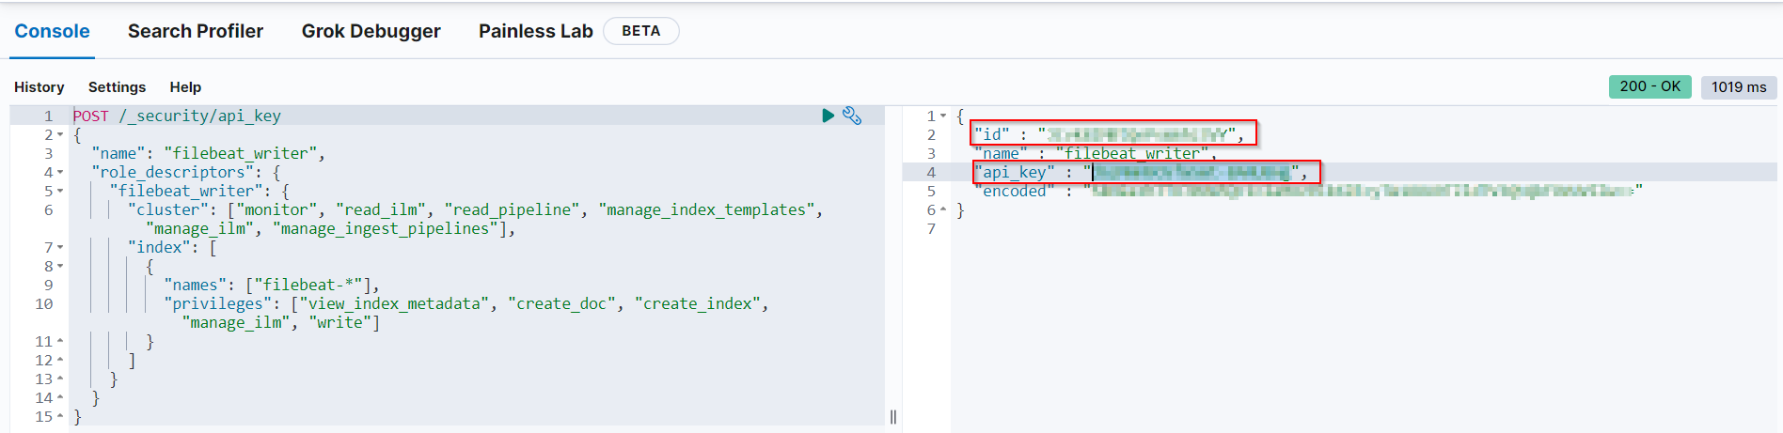
Task: Click fold arrow on request line 11
Action: pos(60,341)
